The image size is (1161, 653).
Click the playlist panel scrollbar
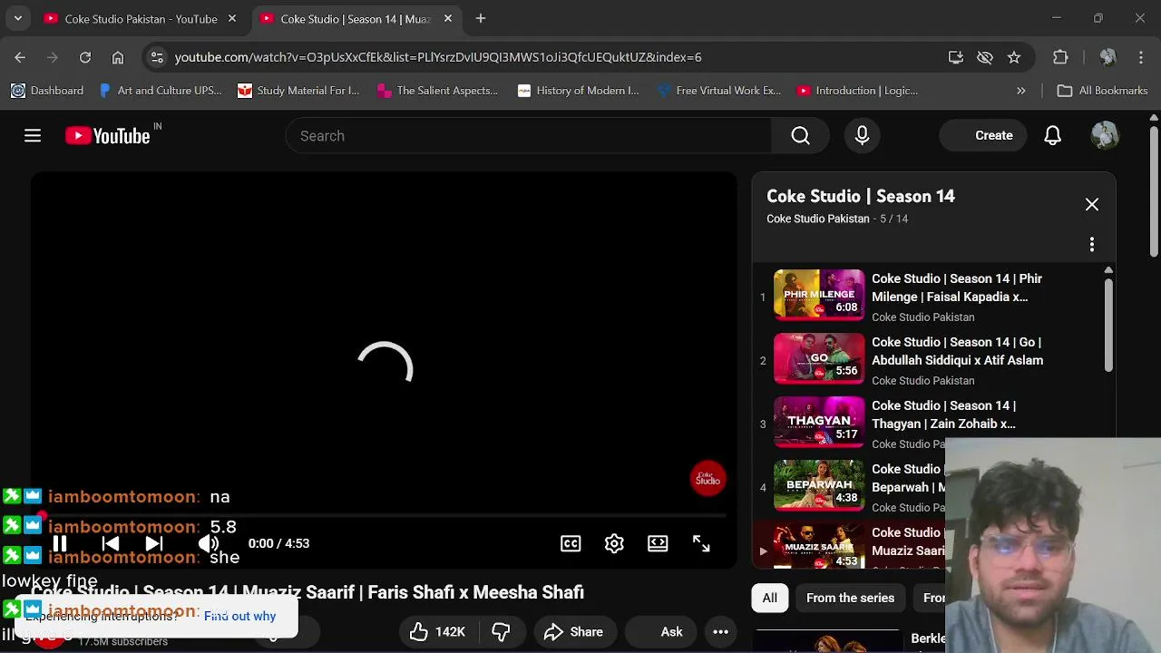1108,326
